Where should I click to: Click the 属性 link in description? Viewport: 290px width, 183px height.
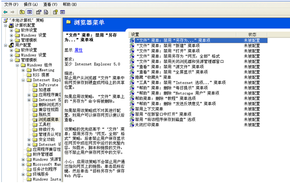click(78, 50)
